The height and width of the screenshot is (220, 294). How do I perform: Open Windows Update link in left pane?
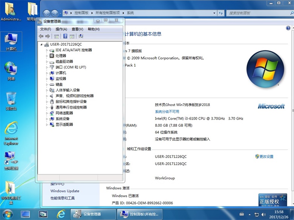point(65,191)
